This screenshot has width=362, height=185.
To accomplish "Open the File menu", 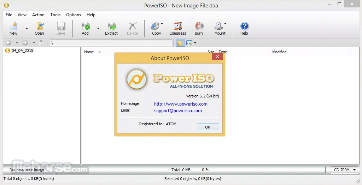I will 9,15.
